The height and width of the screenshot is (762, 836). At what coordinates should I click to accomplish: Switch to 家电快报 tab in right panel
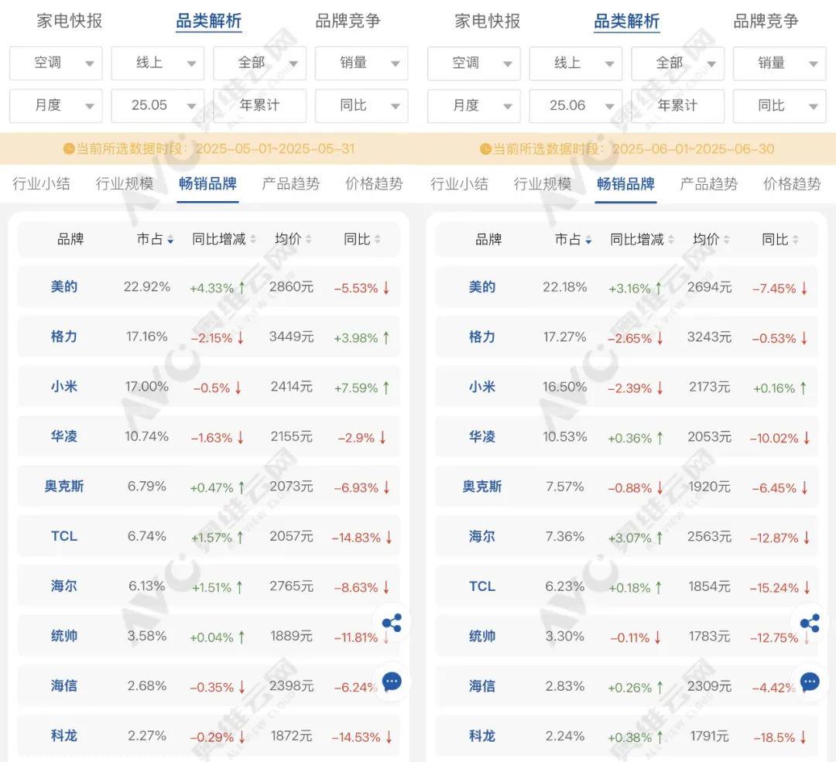coord(488,21)
